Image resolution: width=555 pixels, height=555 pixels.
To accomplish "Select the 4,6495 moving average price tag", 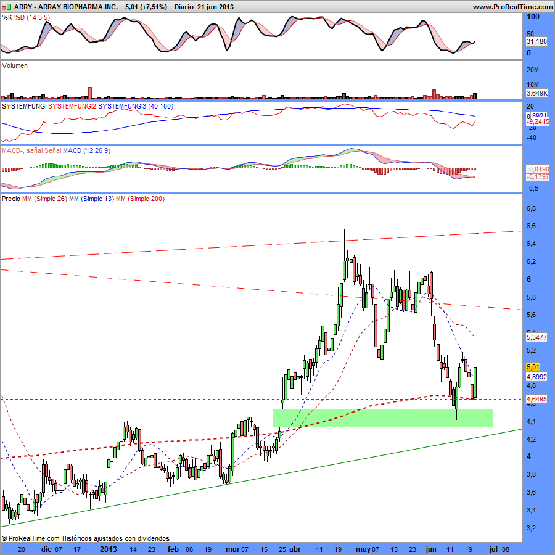I will tap(536, 399).
